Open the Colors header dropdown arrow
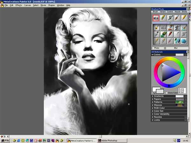This screenshot has height=143, width=191. click(186, 55)
